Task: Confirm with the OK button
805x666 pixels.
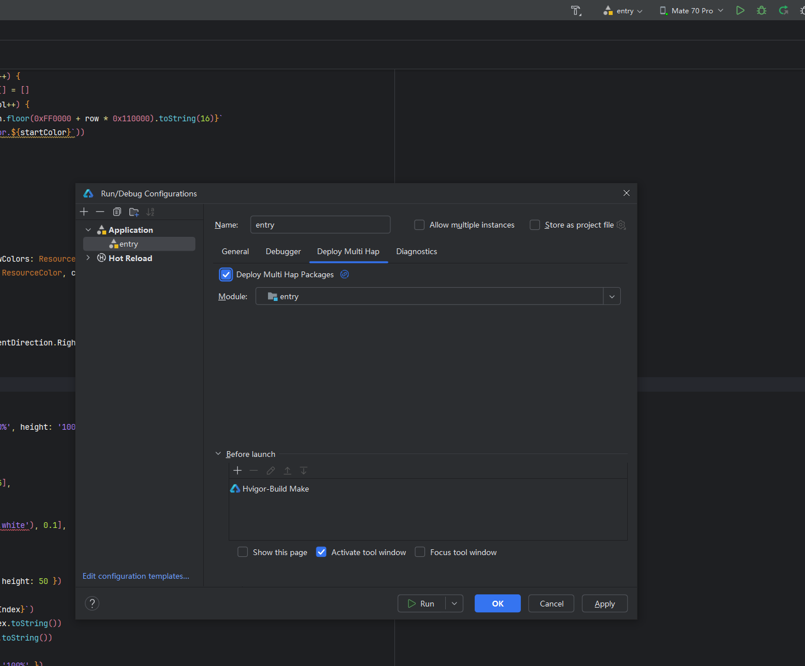Action: 498,604
